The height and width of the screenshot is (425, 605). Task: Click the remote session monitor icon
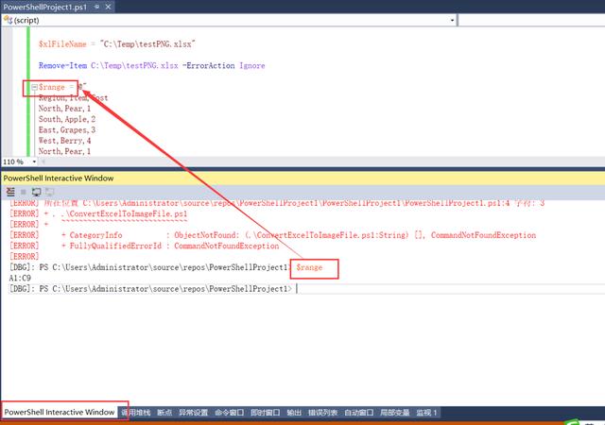[36, 192]
